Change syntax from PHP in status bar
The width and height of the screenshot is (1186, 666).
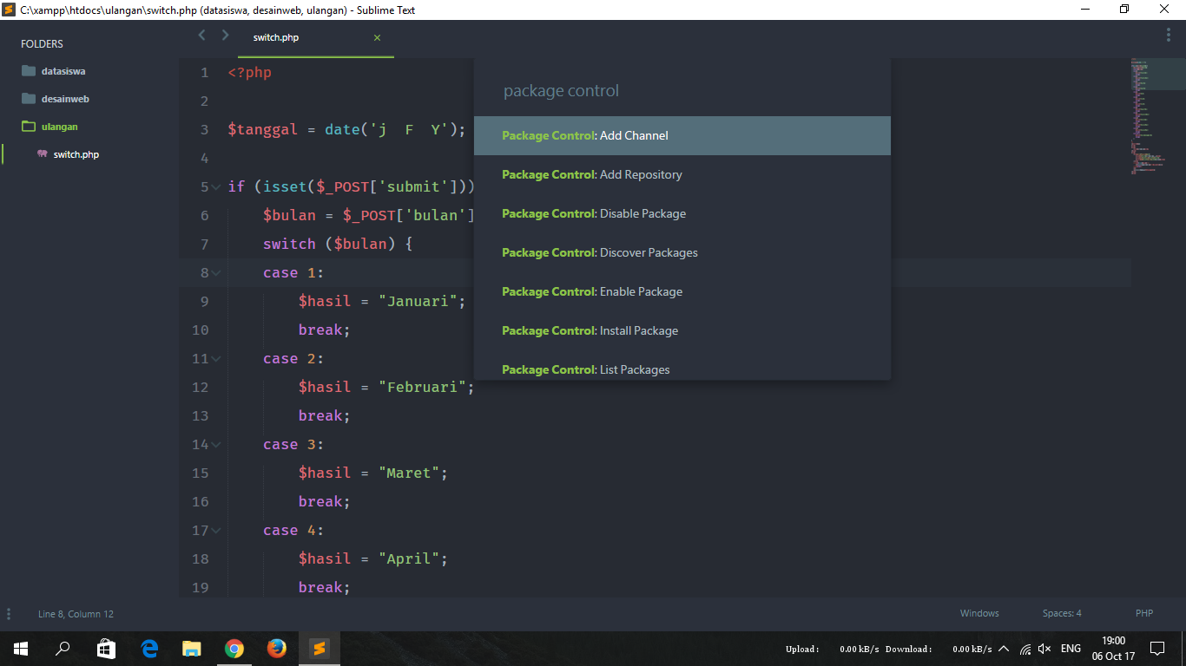[x=1144, y=614]
